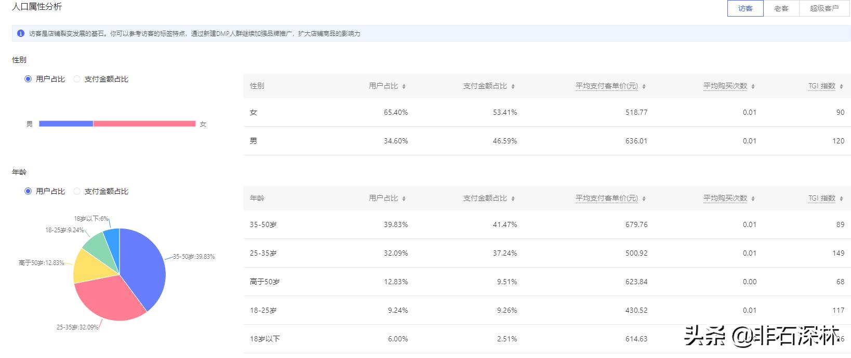Viewport: 851px width, 358px height.
Task: Select 支付金额占比 radio under 年龄
Action: tap(77, 191)
